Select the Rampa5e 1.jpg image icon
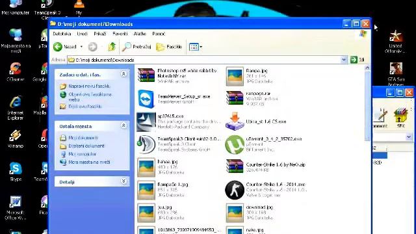416x234 pixels. point(146,190)
